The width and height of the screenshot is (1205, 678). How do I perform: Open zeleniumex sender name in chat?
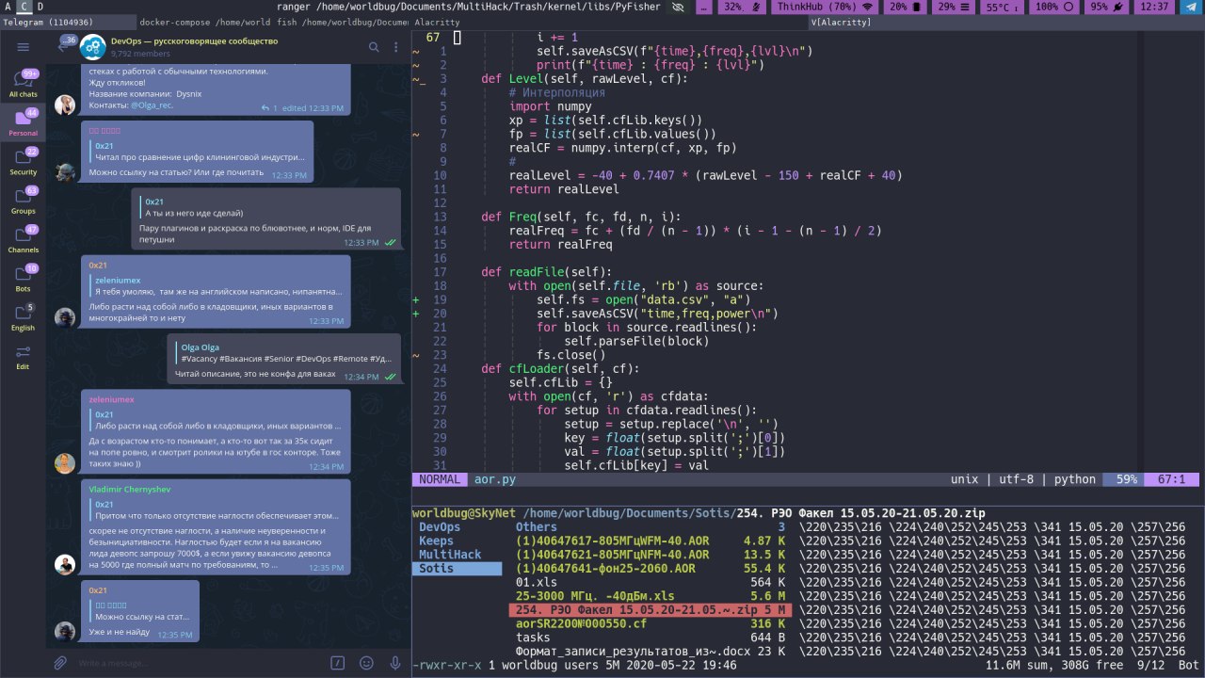111,399
